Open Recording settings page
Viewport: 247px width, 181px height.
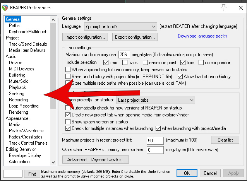[19, 100]
